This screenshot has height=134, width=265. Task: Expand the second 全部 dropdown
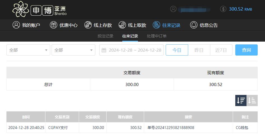point(73,50)
